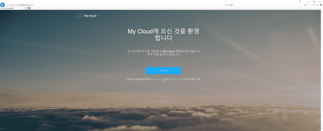Image resolution: width=323 pixels, height=131 pixels.
Task: Click the Edge icon beside the new tab button
Action: tap(29, 8)
